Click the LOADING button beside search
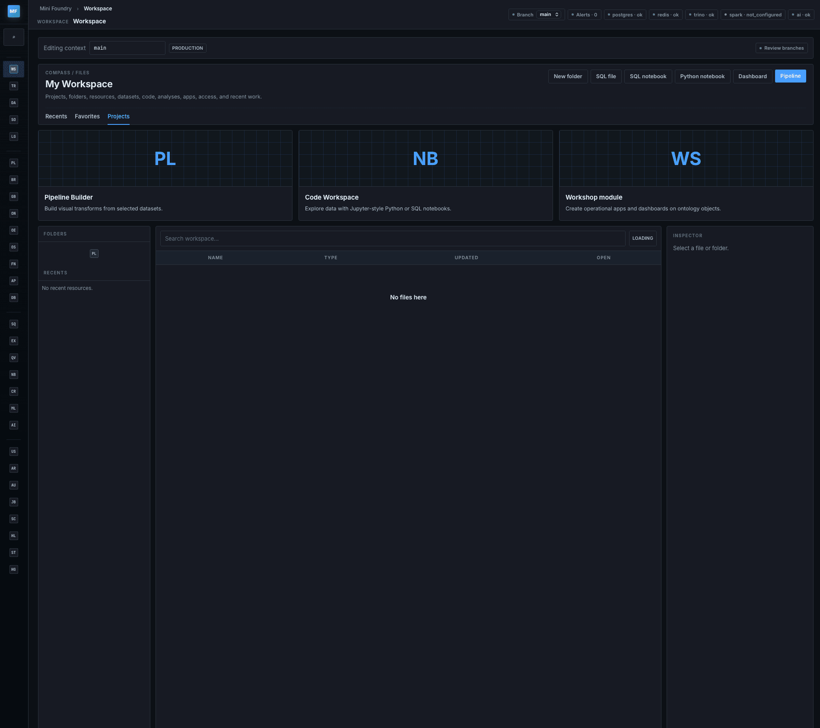The height and width of the screenshot is (728, 820). (642, 238)
